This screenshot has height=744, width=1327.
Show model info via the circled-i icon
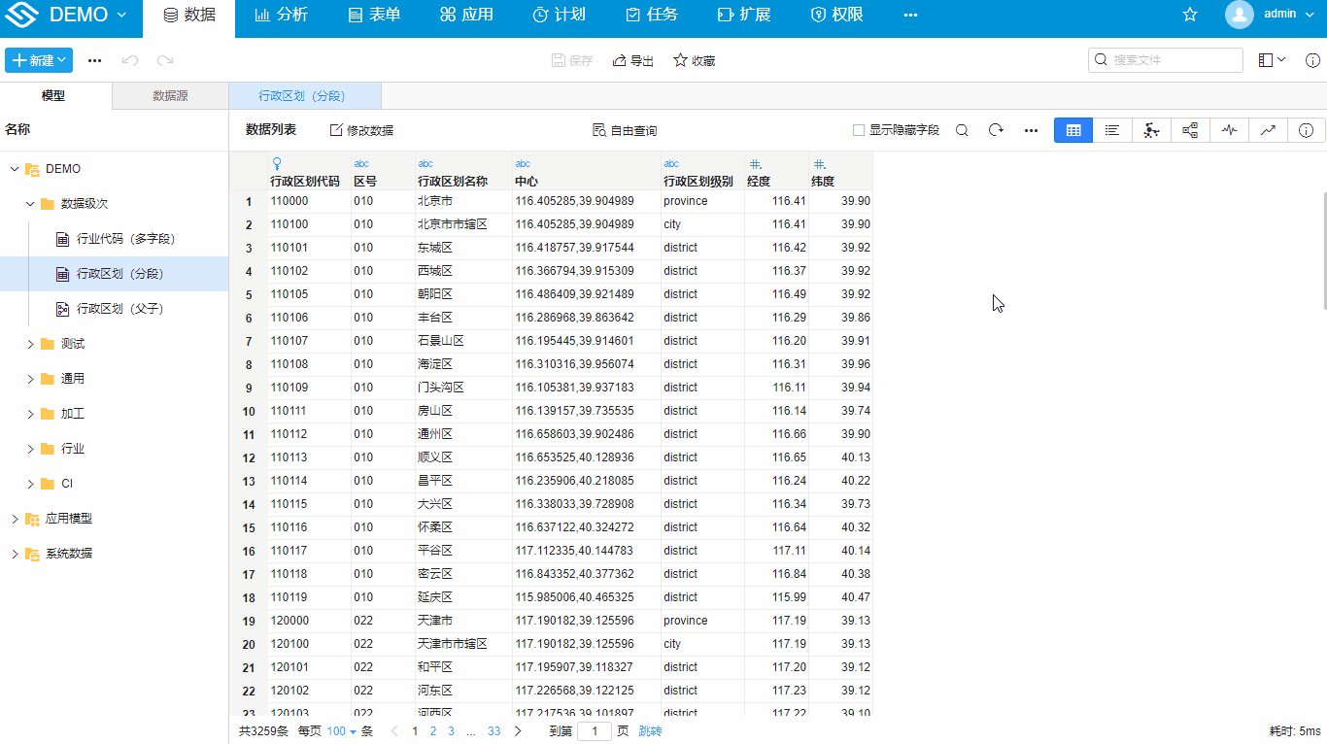pos(1306,130)
